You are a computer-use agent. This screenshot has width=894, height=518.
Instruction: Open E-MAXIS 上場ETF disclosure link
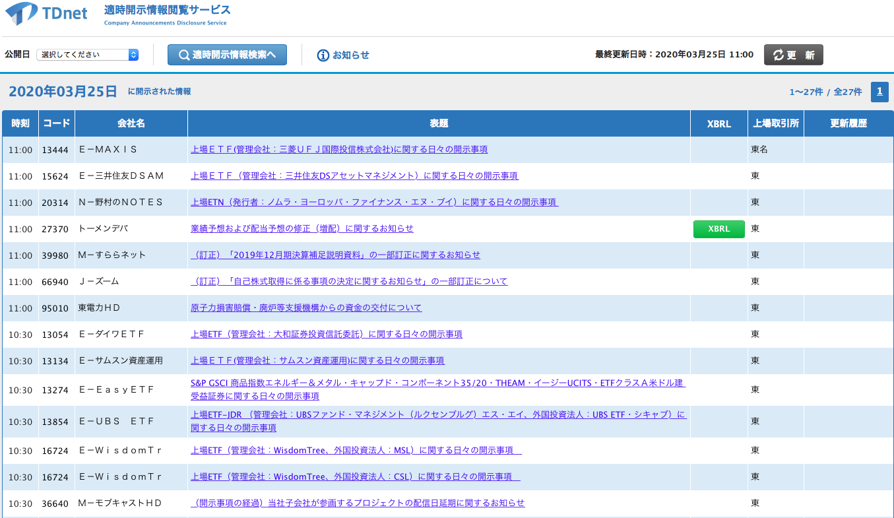(x=339, y=150)
